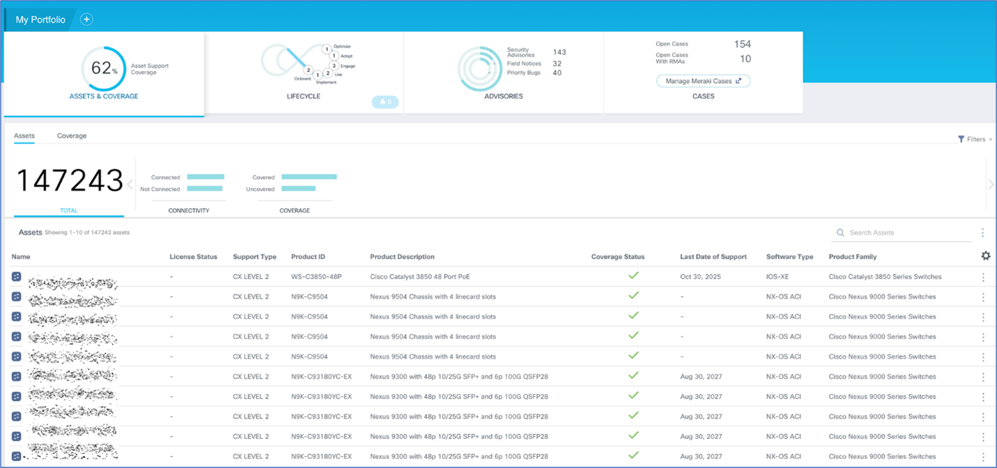Click the plus icon beside My Portfolio
Image resolution: width=997 pixels, height=468 pixels.
(86, 19)
